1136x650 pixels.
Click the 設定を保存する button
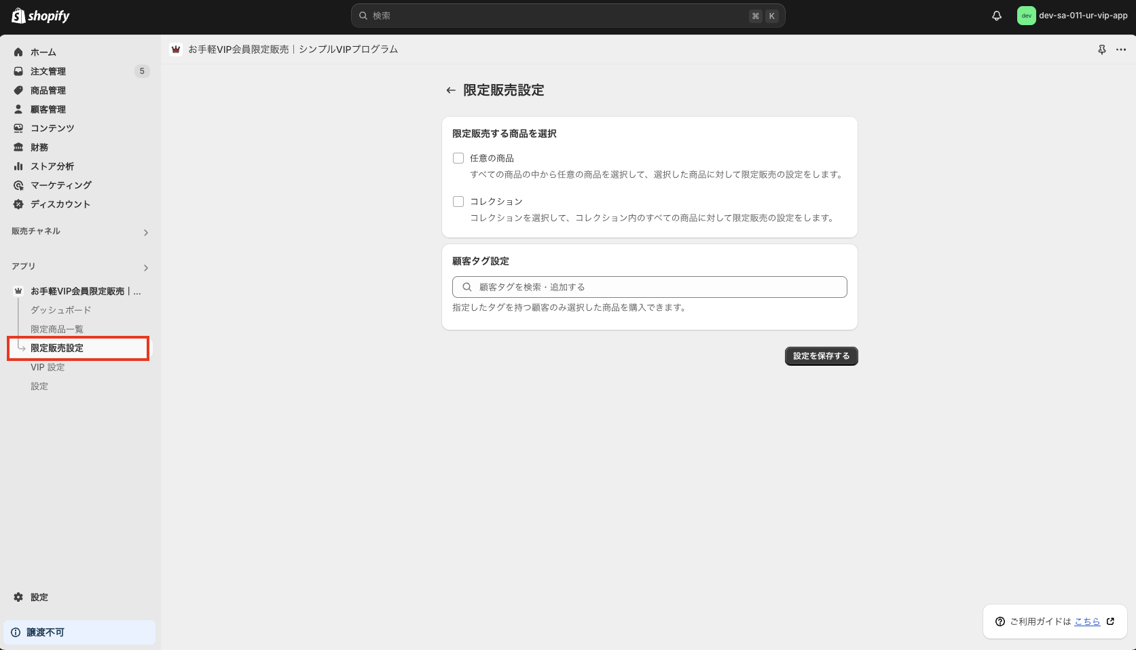click(x=821, y=356)
